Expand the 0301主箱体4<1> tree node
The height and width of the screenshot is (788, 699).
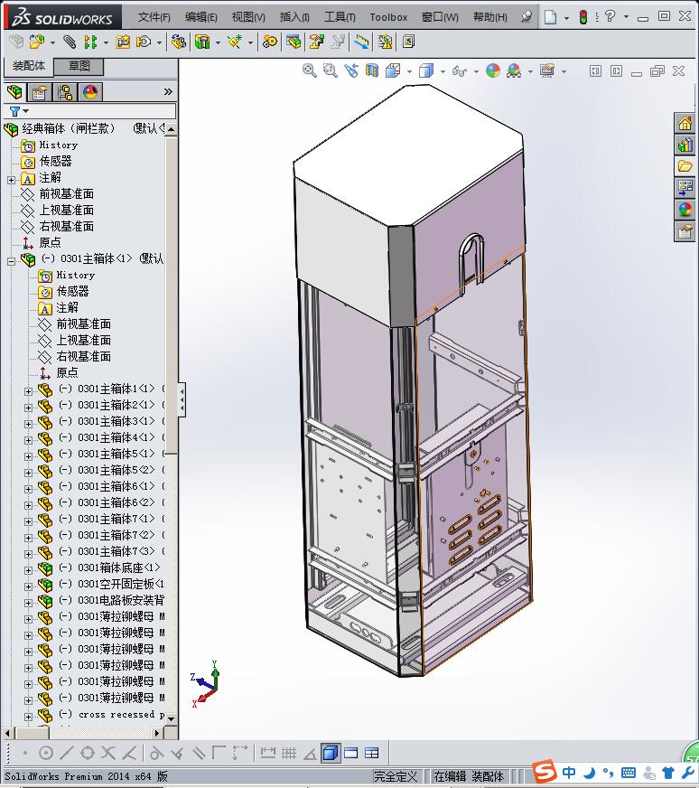(x=28, y=440)
